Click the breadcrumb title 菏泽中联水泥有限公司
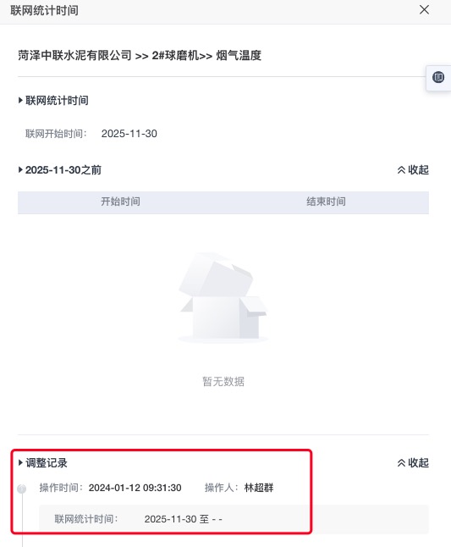 74,56
